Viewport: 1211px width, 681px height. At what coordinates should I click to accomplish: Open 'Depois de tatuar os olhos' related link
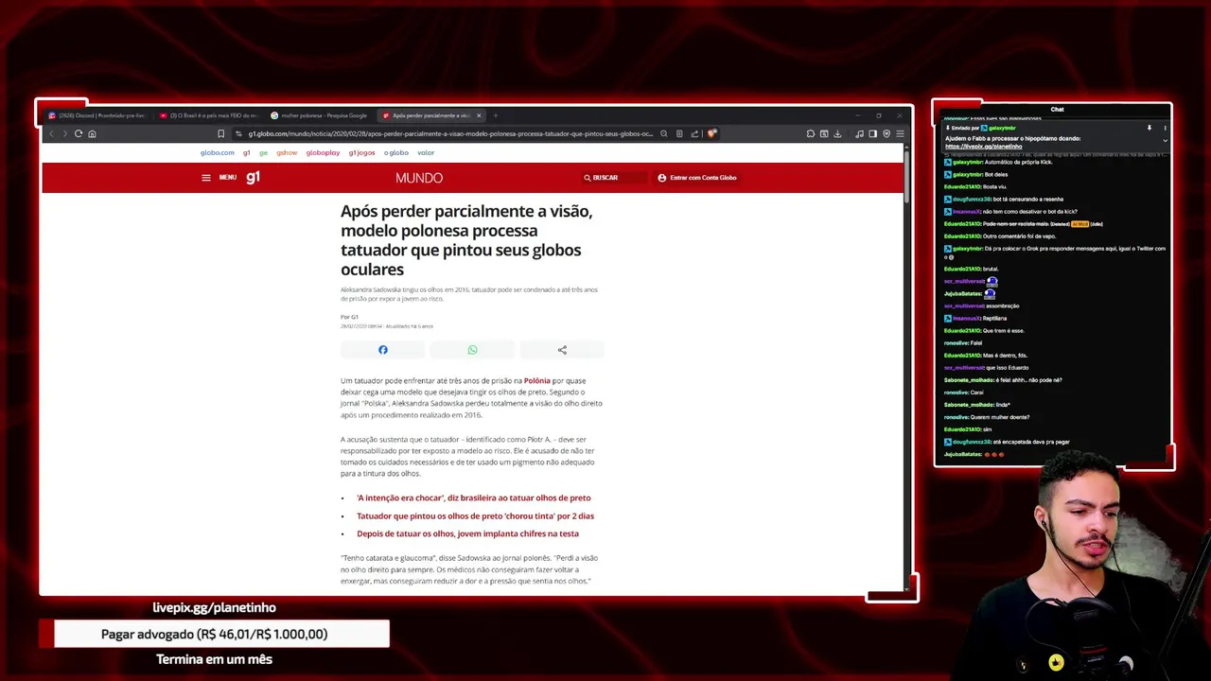(467, 533)
